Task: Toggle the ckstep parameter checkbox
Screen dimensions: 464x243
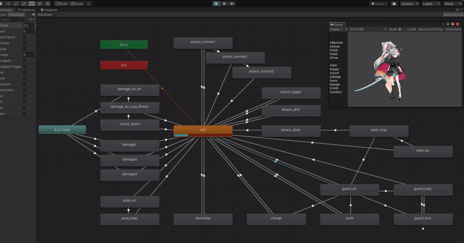Action: (24, 43)
